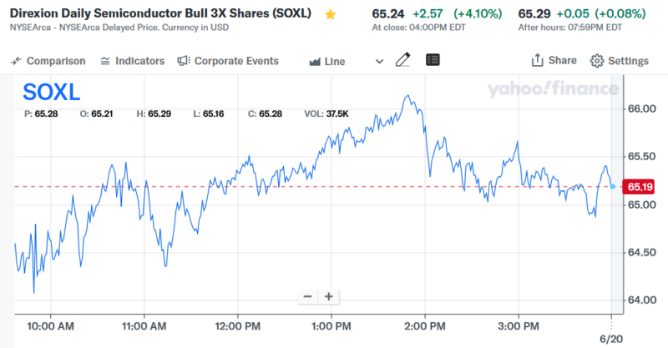Image resolution: width=668 pixels, height=348 pixels.
Task: Toggle the gold watchlist star for SOXL
Action: pyautogui.click(x=331, y=14)
